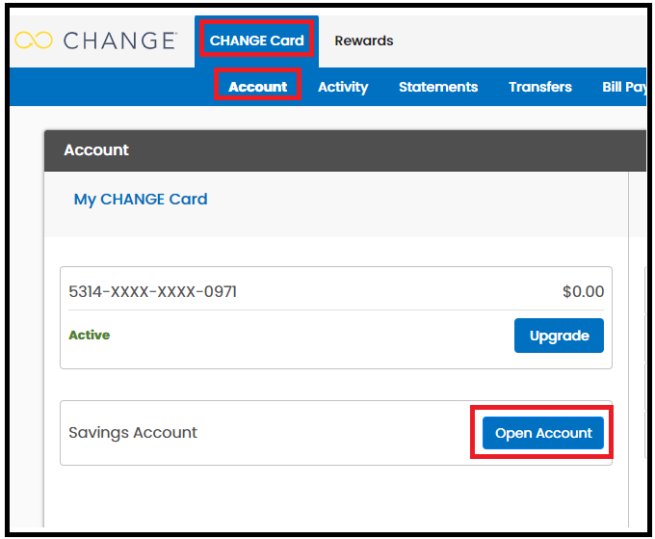Select the Account menu item
655x539 pixels.
[x=258, y=87]
